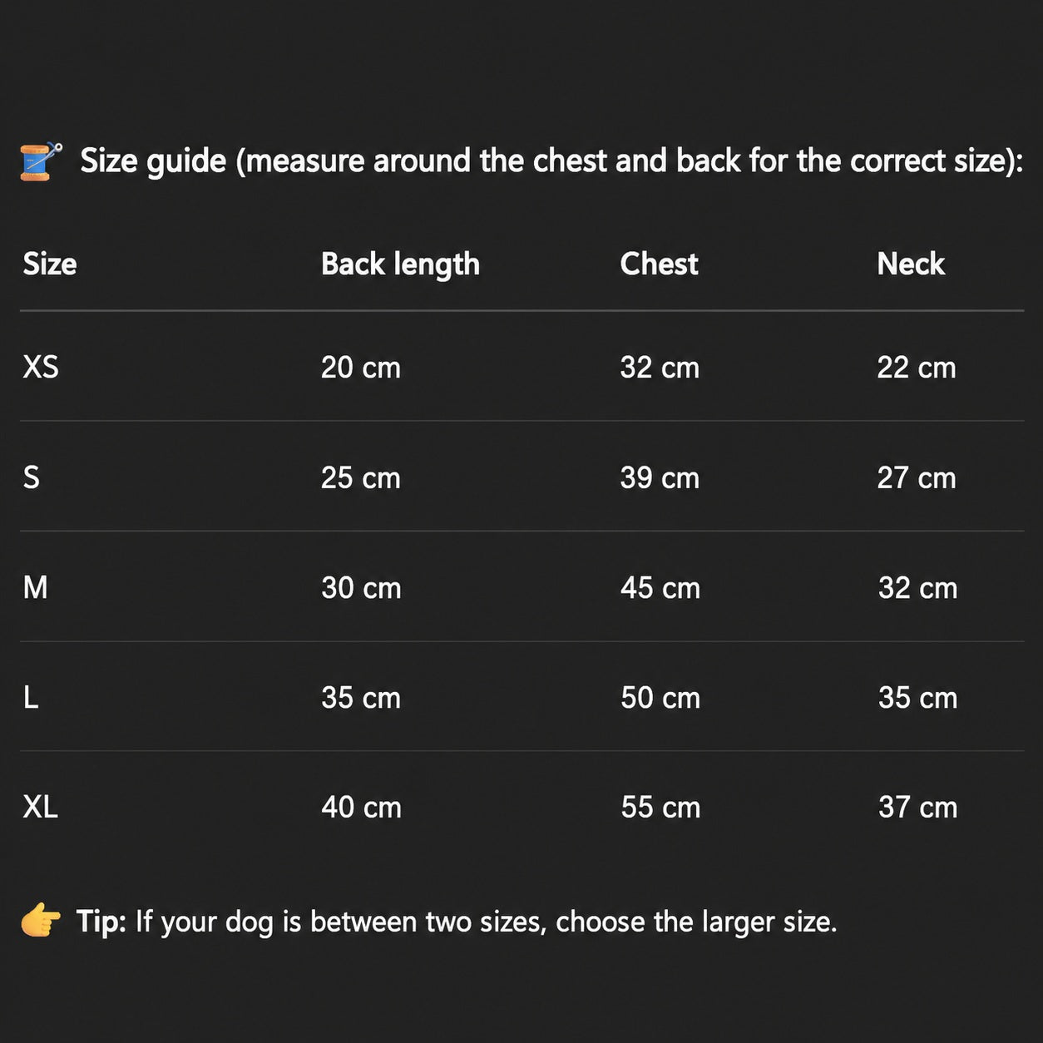
Task: Click the pointing hand emoji icon
Action: tap(41, 921)
